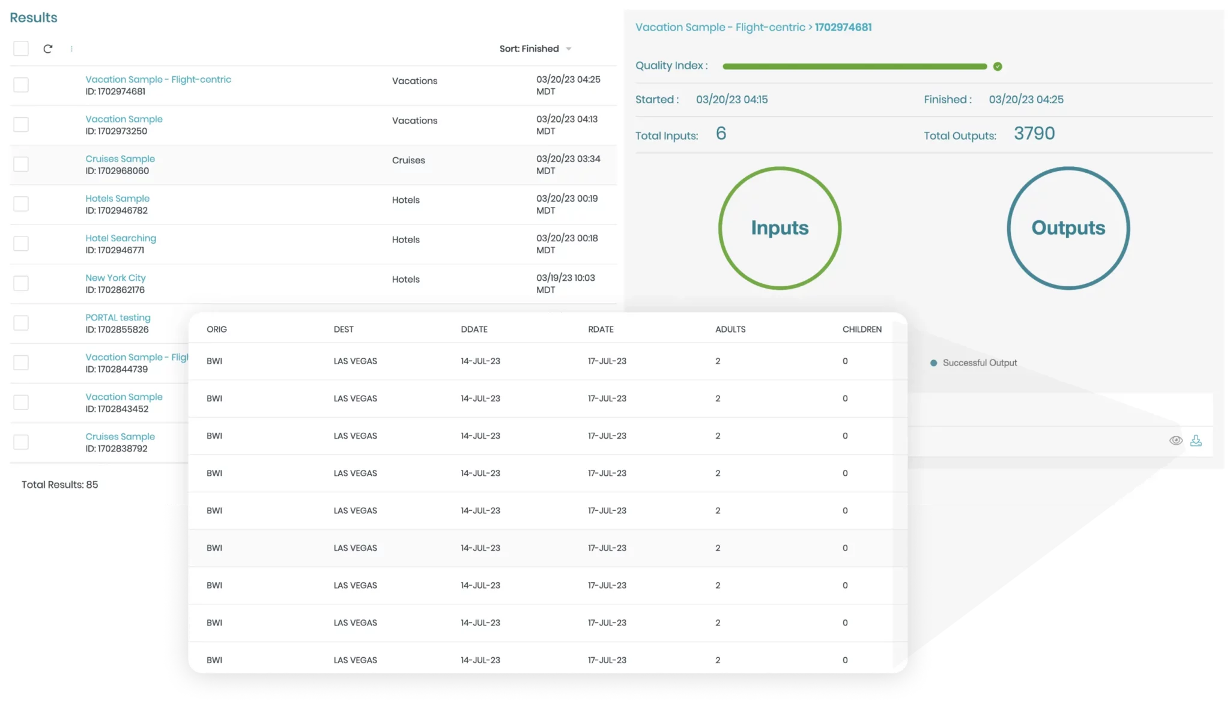
Task: Check the Cruises Sample 1702838792 row
Action: (21, 442)
